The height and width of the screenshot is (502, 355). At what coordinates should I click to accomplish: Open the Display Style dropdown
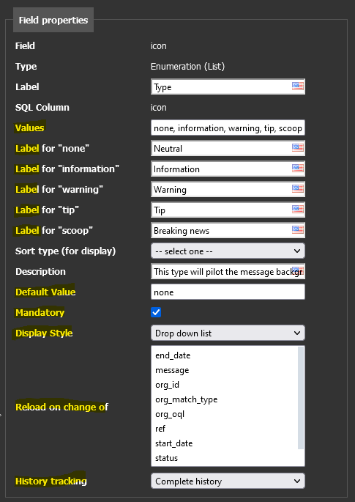[x=228, y=333]
